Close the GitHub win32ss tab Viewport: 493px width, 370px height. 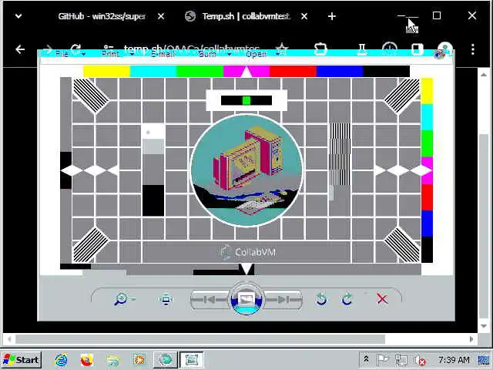pos(161,16)
